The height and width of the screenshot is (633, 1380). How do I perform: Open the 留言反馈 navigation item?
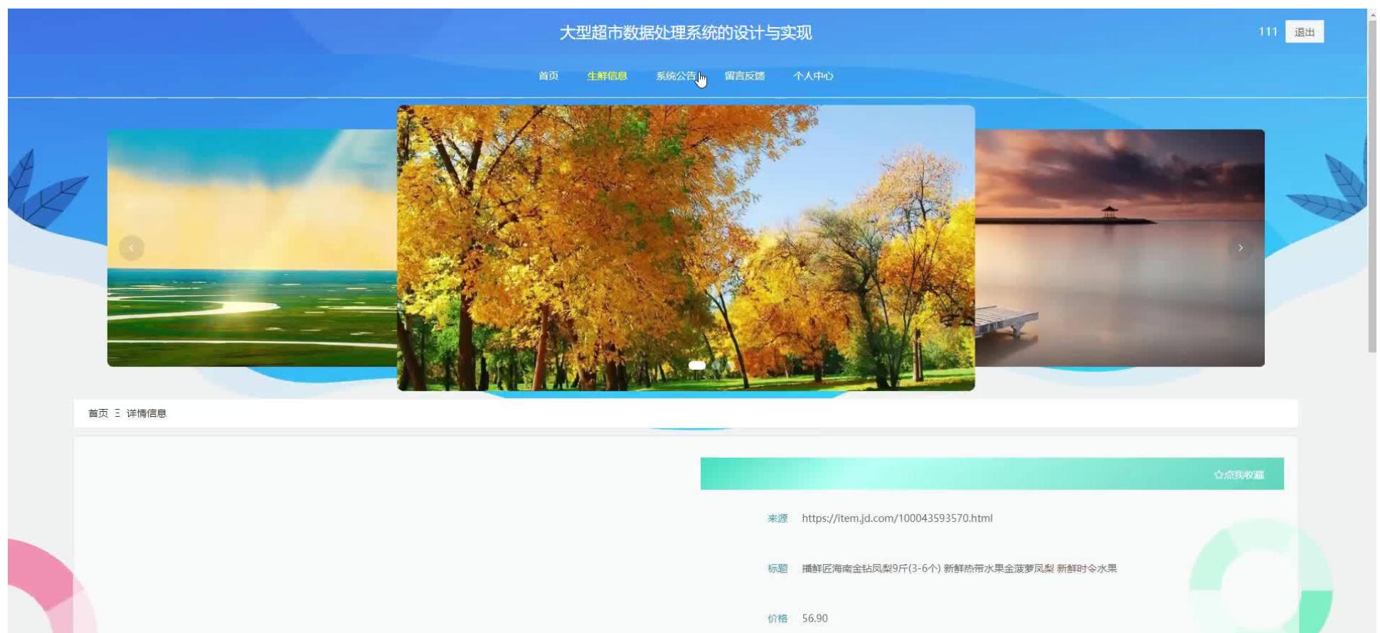[x=745, y=76]
